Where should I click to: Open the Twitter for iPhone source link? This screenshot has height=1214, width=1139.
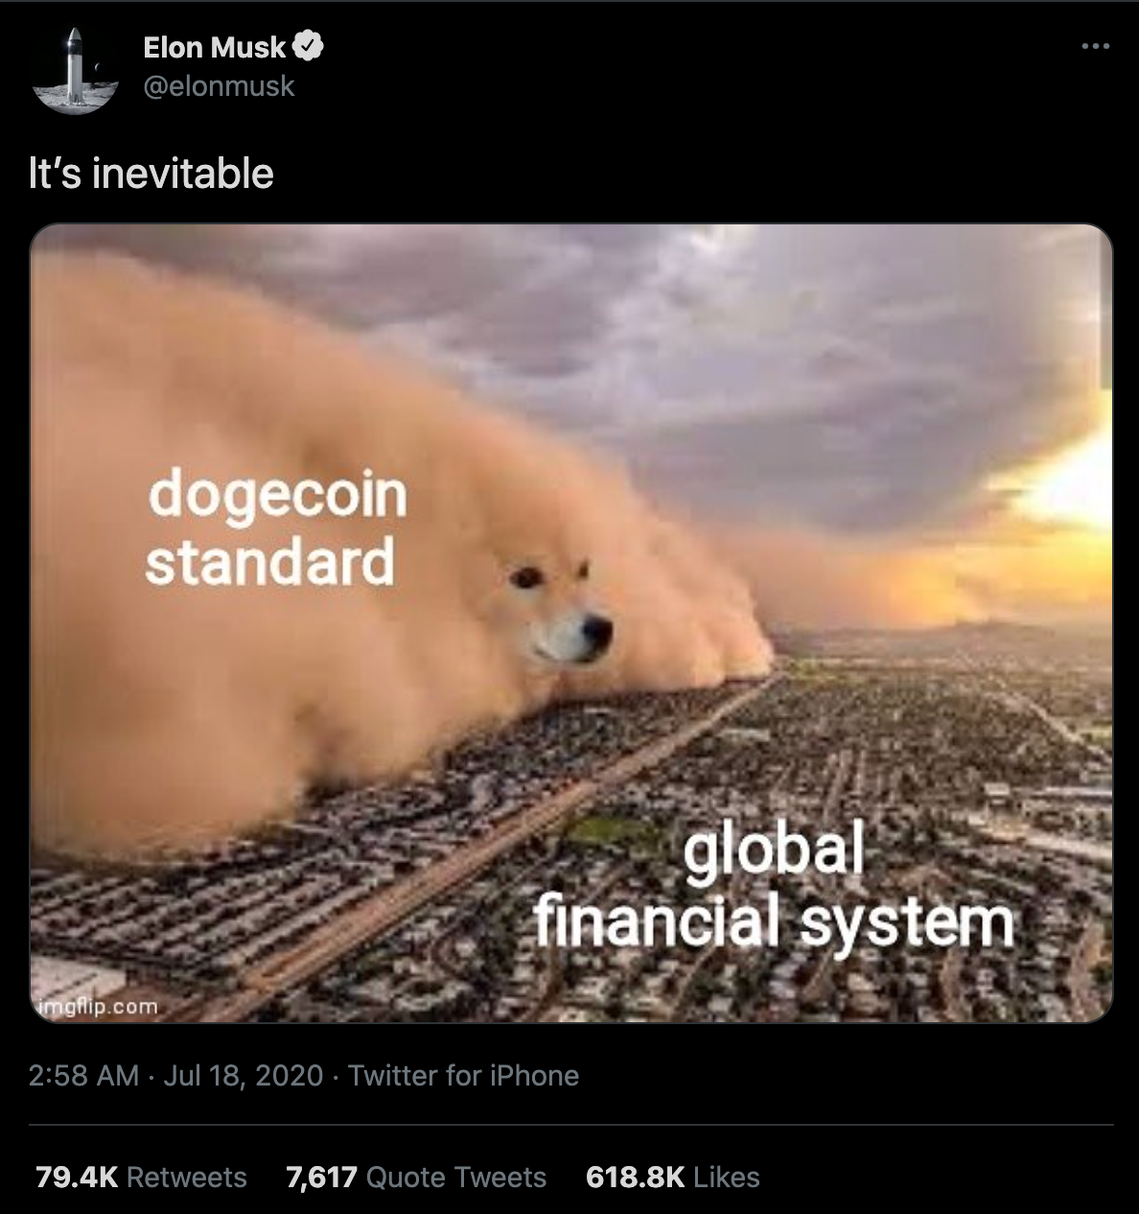[463, 1075]
